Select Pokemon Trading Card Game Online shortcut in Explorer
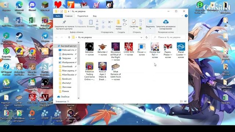 point(90,71)
